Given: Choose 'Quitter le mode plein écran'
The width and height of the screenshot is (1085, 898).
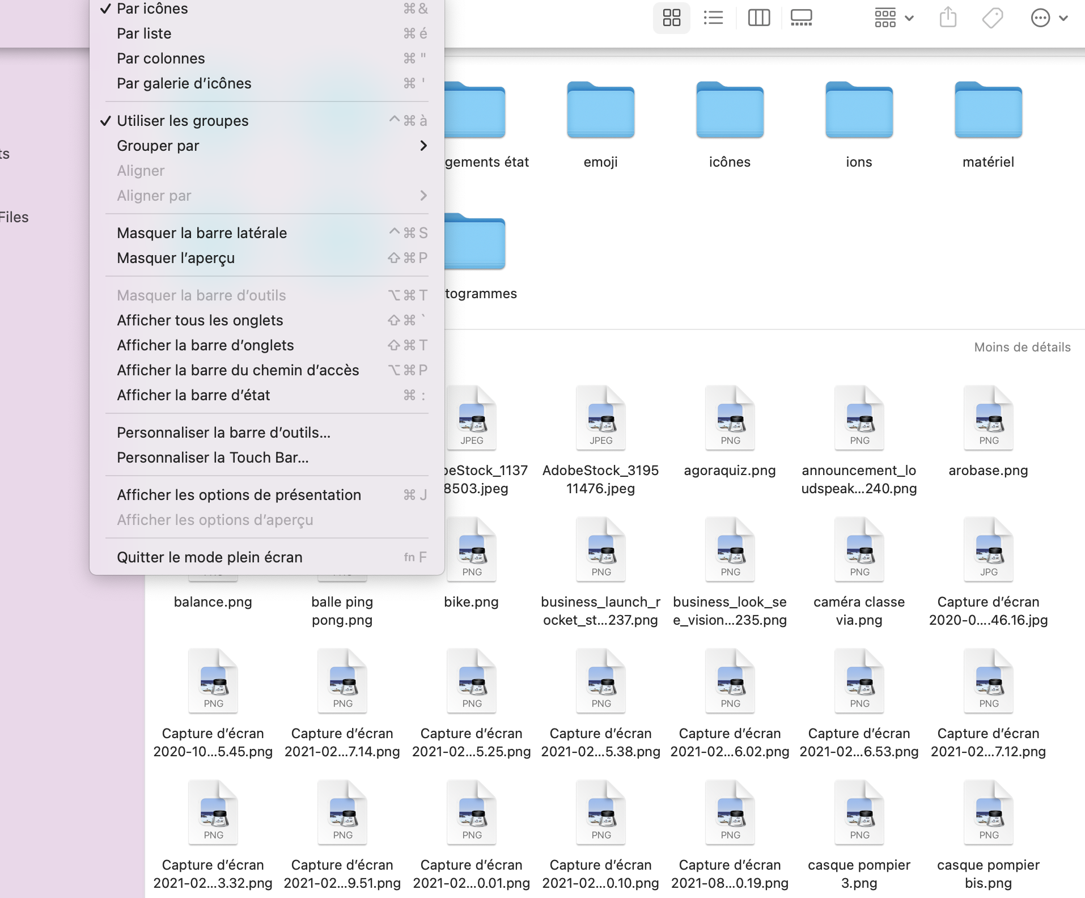Looking at the screenshot, I should tap(267, 557).
